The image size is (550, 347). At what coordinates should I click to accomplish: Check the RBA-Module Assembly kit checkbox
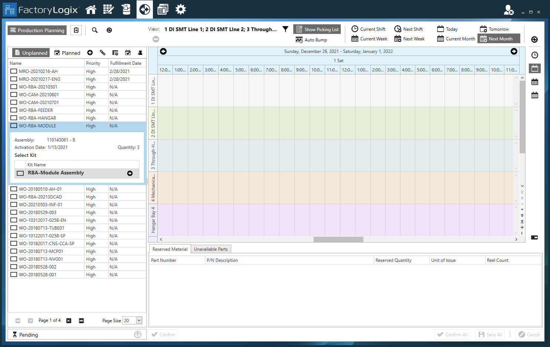[x=20, y=173]
